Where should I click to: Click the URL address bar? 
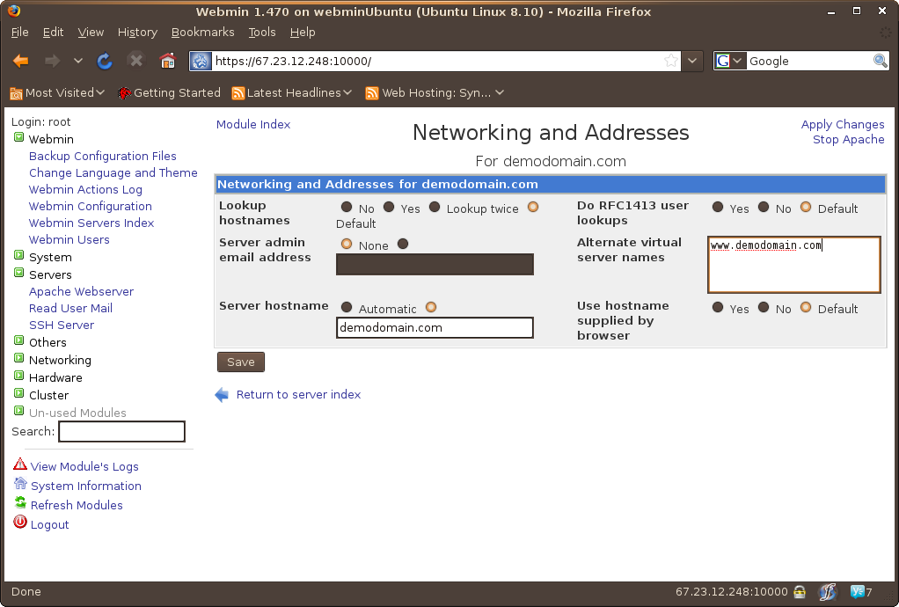pos(437,61)
